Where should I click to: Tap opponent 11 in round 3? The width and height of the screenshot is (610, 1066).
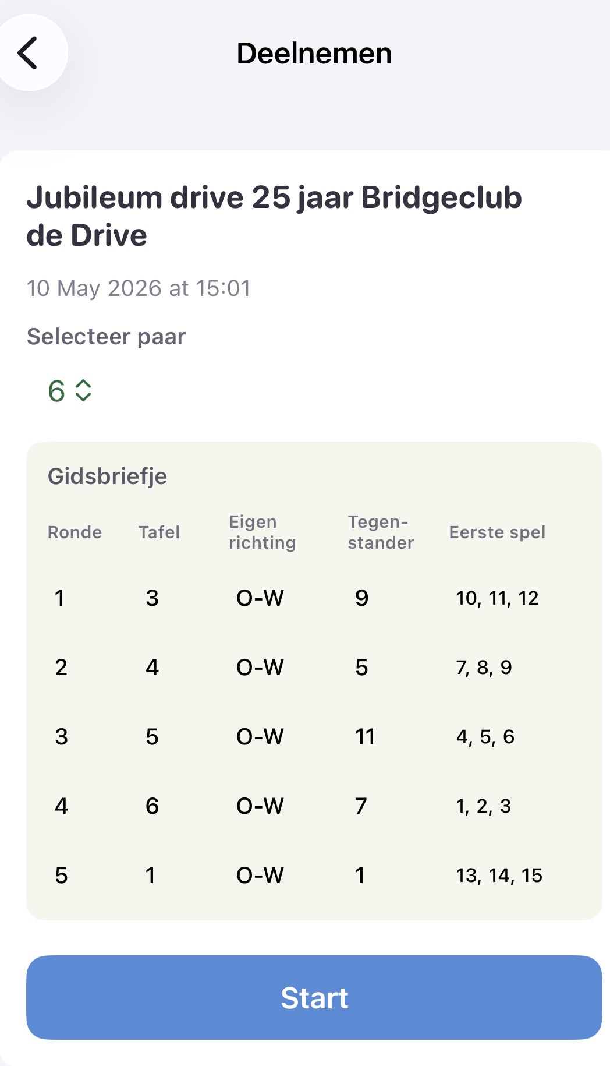365,737
